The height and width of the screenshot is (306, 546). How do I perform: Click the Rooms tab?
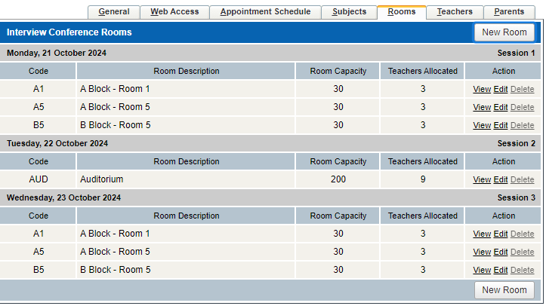(x=402, y=12)
